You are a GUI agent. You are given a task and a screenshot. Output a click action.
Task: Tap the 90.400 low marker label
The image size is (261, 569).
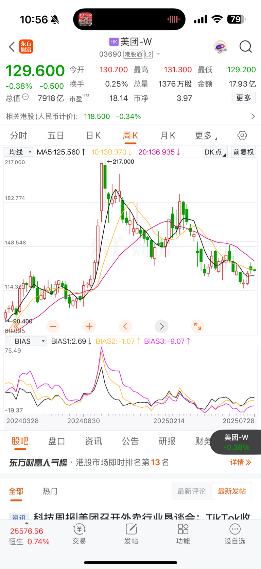[x=20, y=321]
